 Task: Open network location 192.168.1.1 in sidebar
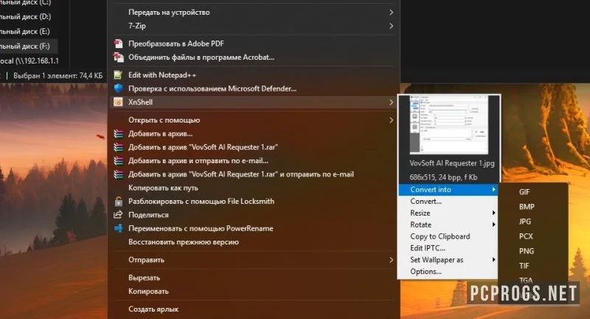pos(29,61)
